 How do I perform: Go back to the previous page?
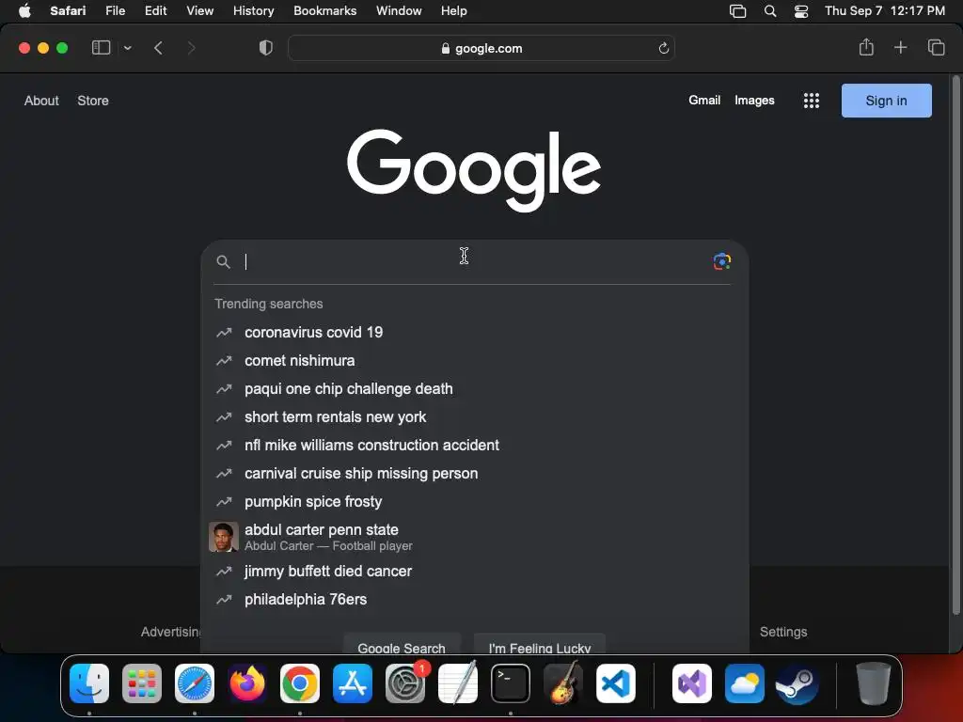click(x=158, y=48)
